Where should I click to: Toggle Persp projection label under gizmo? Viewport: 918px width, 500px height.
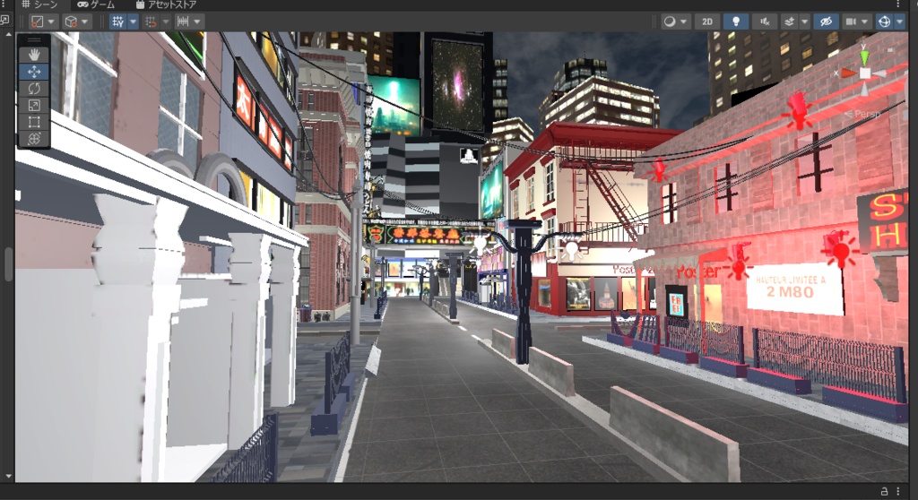coord(863,114)
